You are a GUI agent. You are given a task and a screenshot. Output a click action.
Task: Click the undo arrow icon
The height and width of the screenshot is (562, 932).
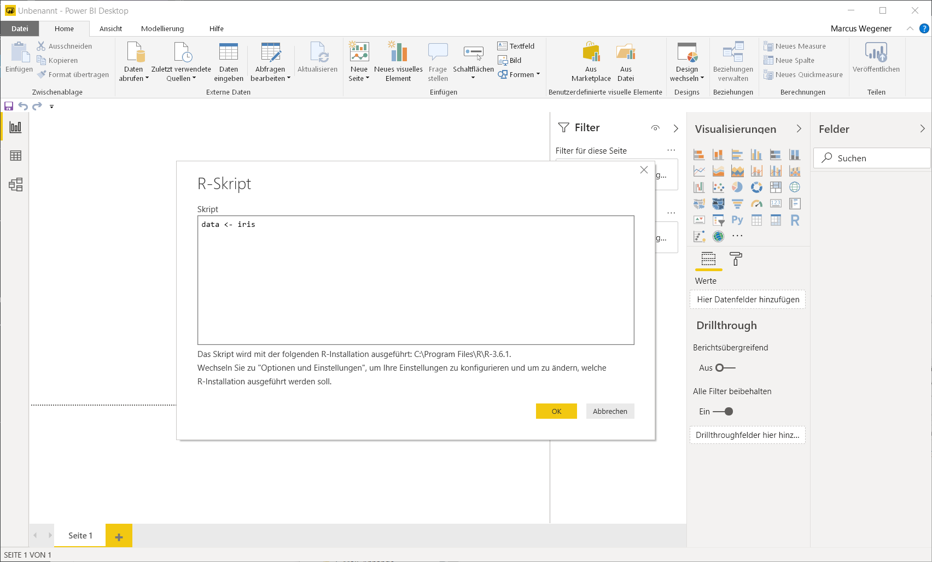tap(23, 106)
